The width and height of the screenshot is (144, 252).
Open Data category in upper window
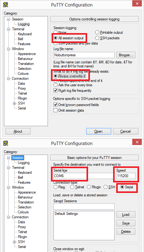click(x=21, y=83)
